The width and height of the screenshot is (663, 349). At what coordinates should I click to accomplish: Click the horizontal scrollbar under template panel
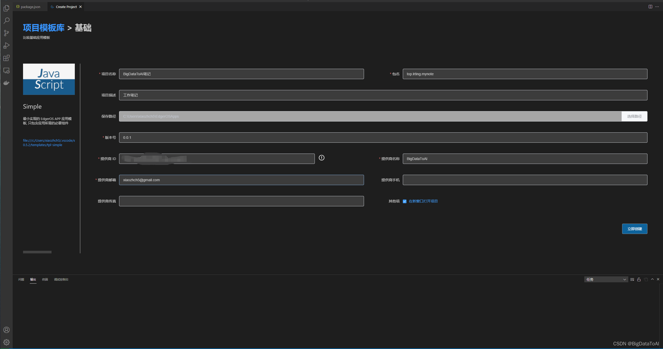37,252
